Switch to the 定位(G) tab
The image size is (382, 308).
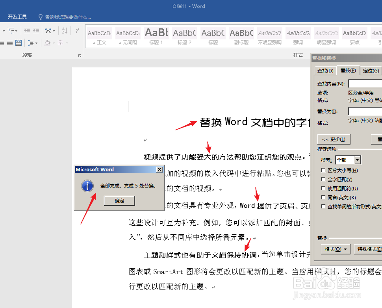click(x=371, y=71)
